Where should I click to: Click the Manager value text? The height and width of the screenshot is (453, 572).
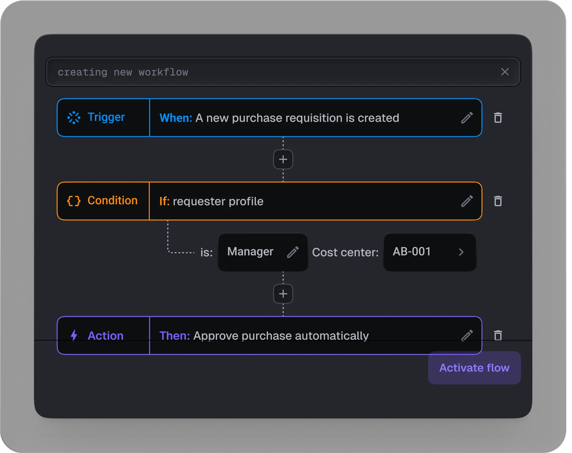pos(250,252)
